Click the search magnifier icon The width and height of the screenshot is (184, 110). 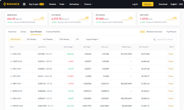[155, 40]
